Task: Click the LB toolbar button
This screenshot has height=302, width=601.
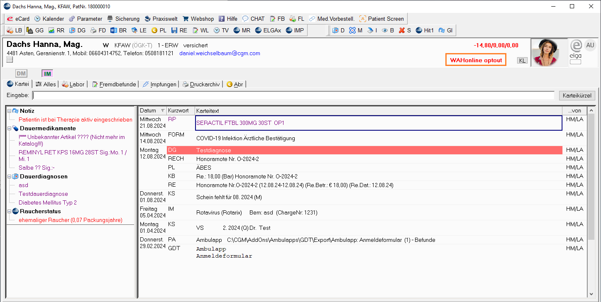Action: click(15, 30)
